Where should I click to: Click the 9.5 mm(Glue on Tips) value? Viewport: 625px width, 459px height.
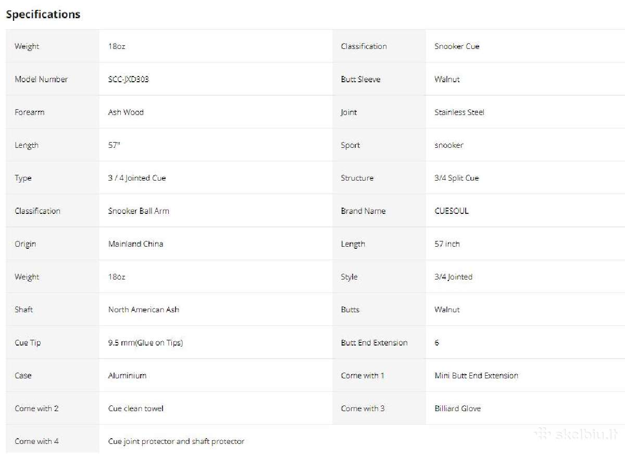(145, 342)
